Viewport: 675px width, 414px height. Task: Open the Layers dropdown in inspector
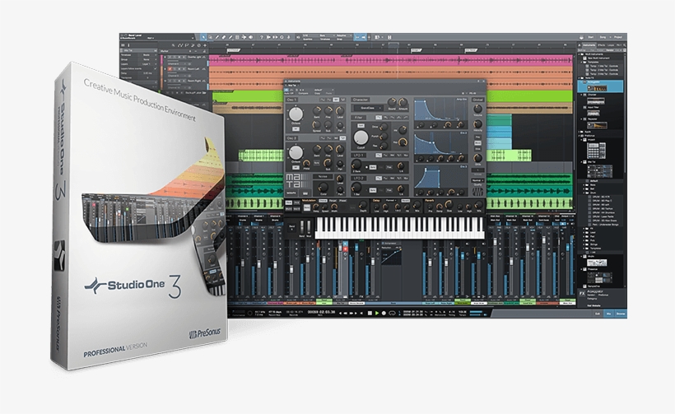click(148, 64)
